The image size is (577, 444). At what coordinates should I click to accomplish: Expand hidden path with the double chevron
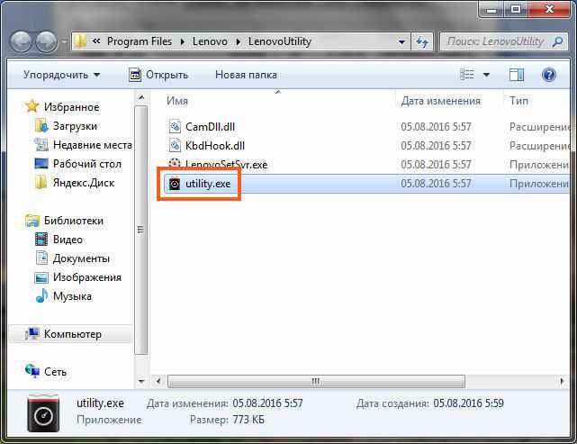coord(96,41)
